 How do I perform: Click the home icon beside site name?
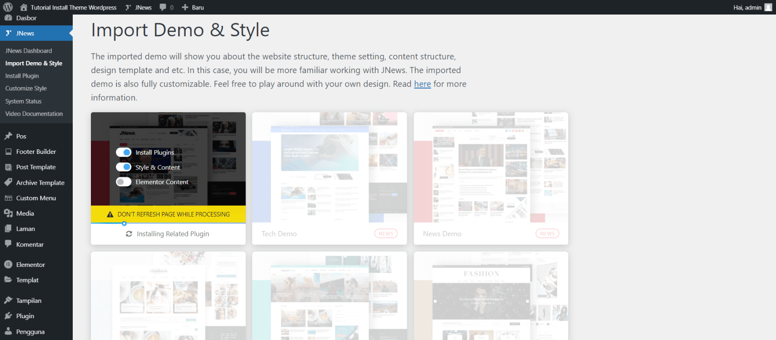tap(24, 7)
